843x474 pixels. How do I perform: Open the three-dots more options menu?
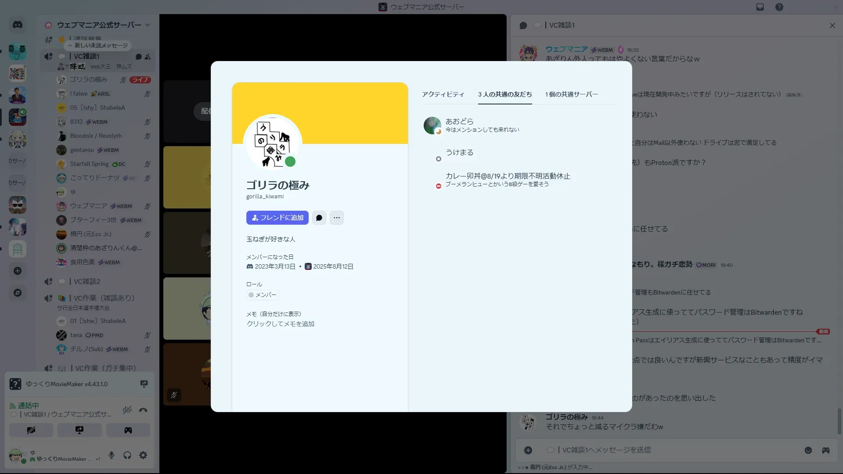click(x=337, y=218)
